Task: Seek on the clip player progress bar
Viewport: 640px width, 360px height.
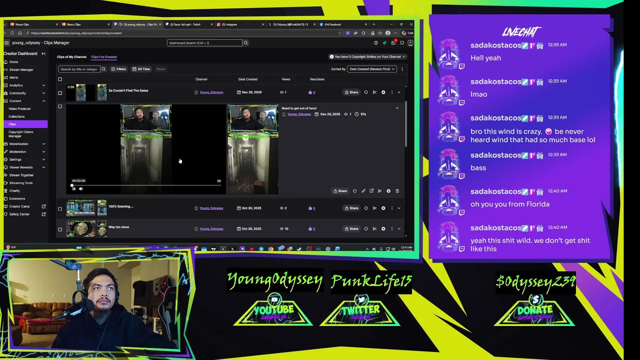Action: point(146,185)
